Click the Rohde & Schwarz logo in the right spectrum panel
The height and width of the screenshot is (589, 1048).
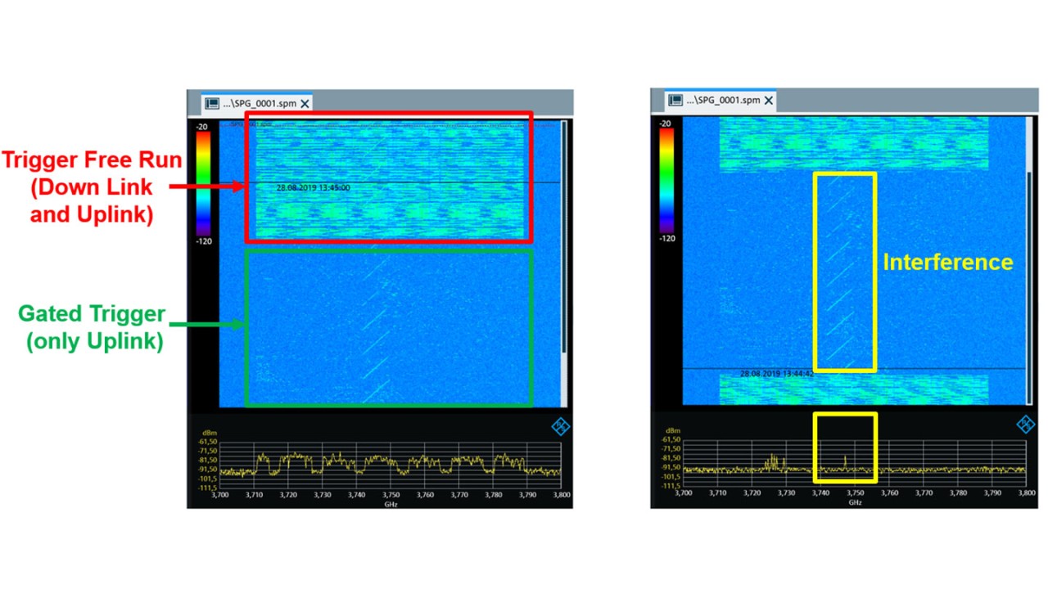pos(1025,423)
